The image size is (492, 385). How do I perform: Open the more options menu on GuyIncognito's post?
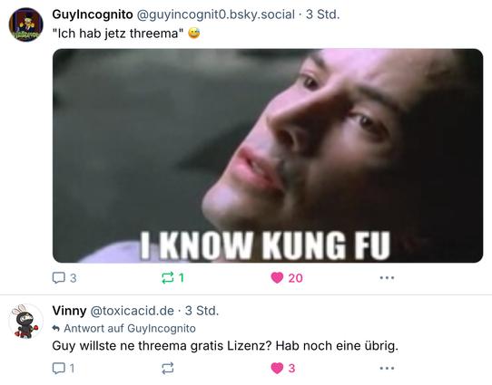(x=387, y=277)
